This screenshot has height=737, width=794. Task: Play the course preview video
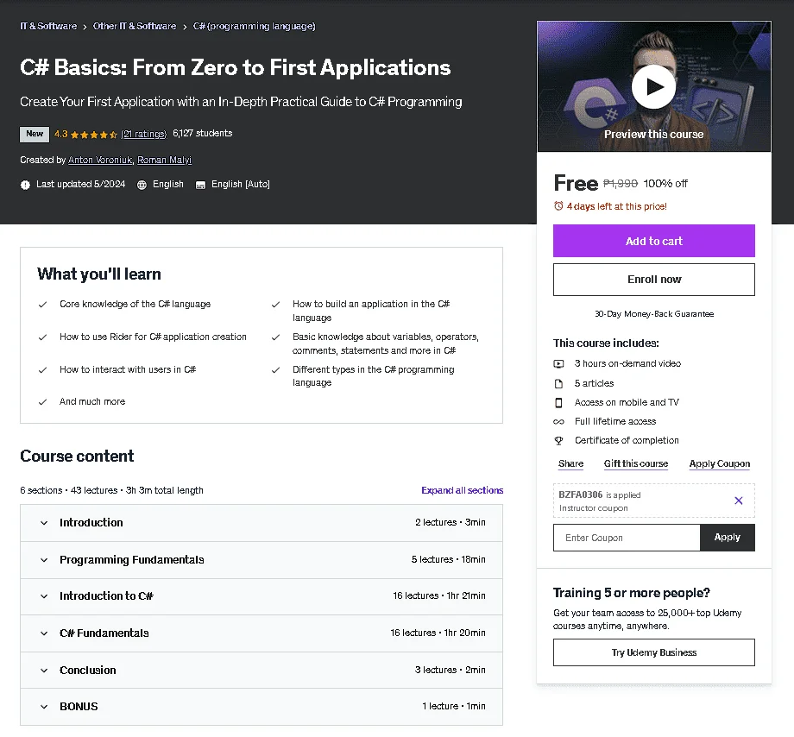click(653, 86)
